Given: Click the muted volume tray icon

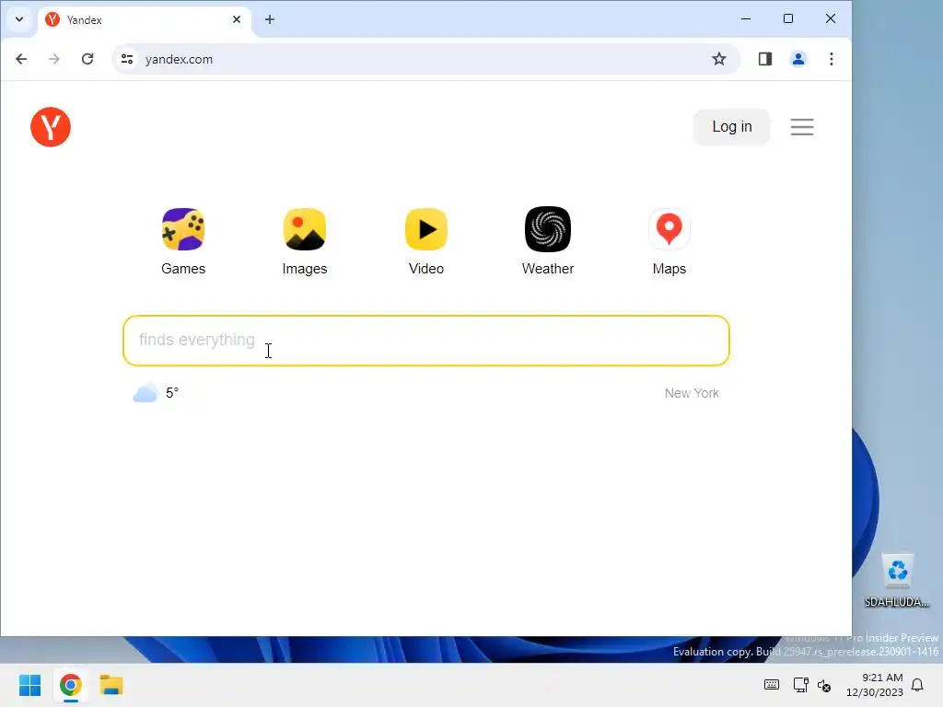Looking at the screenshot, I should 824,685.
